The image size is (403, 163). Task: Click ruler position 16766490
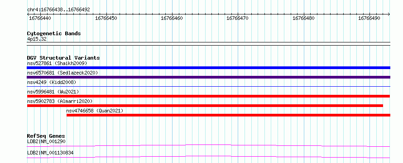tap(369, 18)
